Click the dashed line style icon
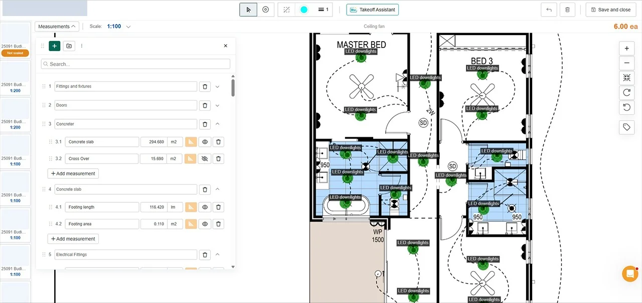This screenshot has height=303, width=642. click(286, 10)
